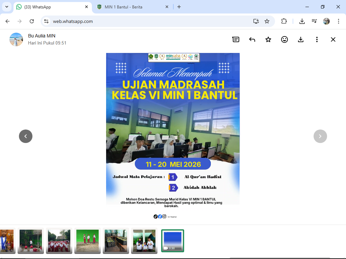Image resolution: width=346 pixels, height=259 pixels.
Task: Close the media viewer
Action: point(333,39)
